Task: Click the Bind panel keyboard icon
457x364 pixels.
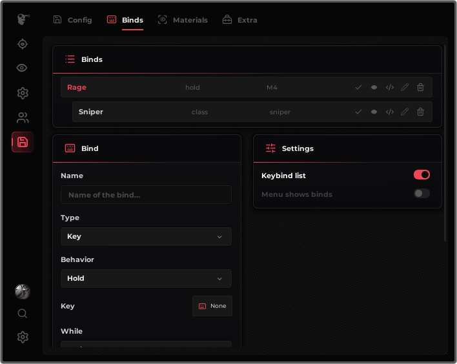Action: click(x=70, y=148)
